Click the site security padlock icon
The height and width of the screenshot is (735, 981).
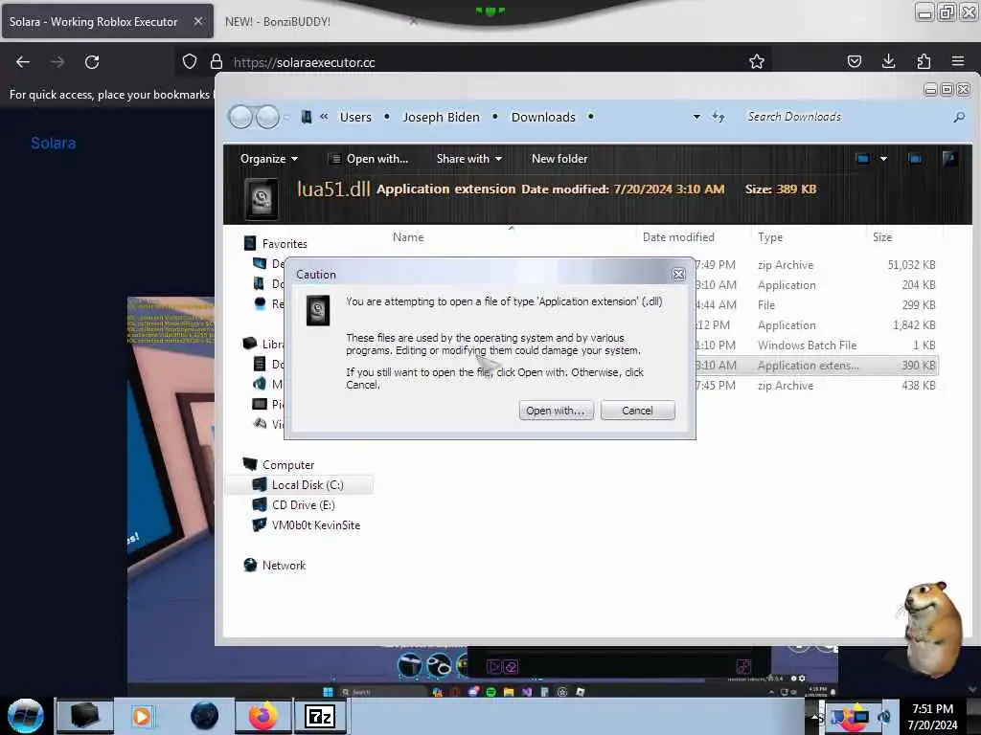[217, 61]
